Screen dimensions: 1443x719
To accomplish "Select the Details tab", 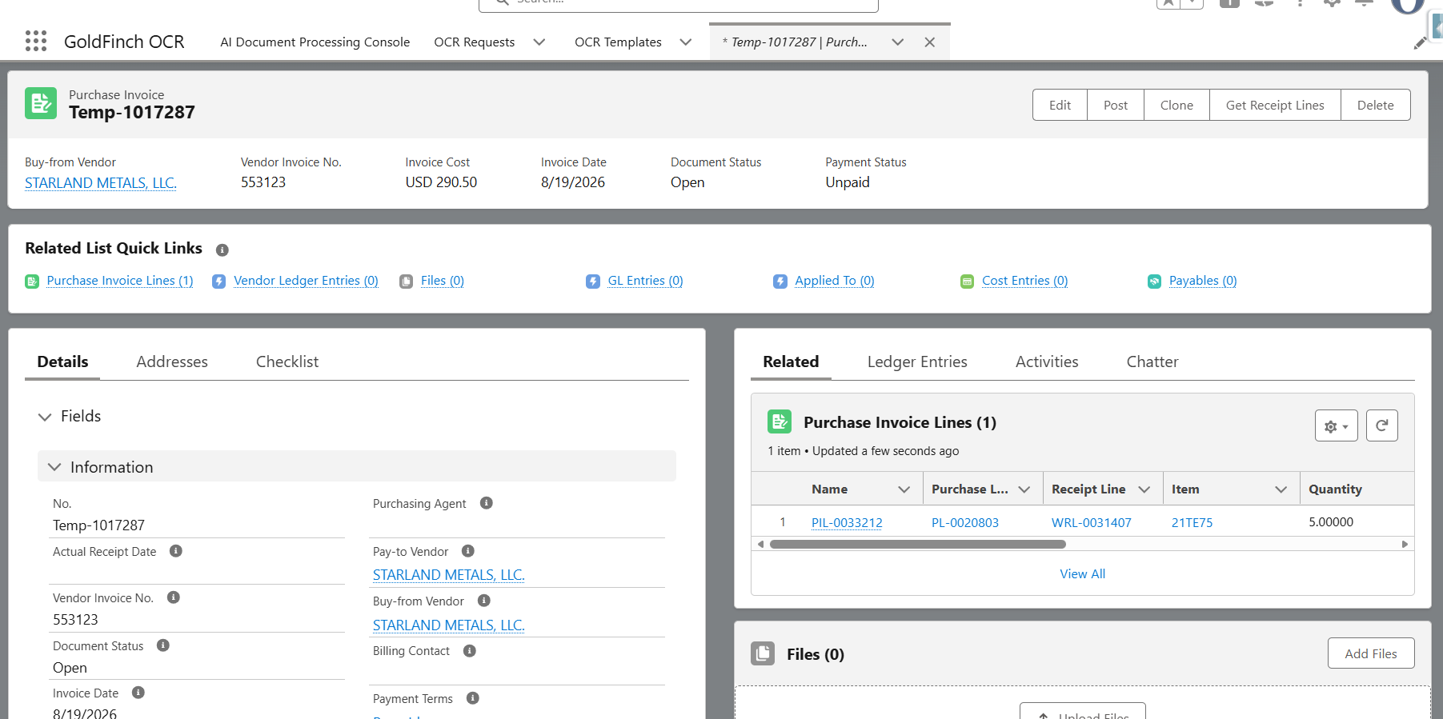I will pyautogui.click(x=62, y=361).
